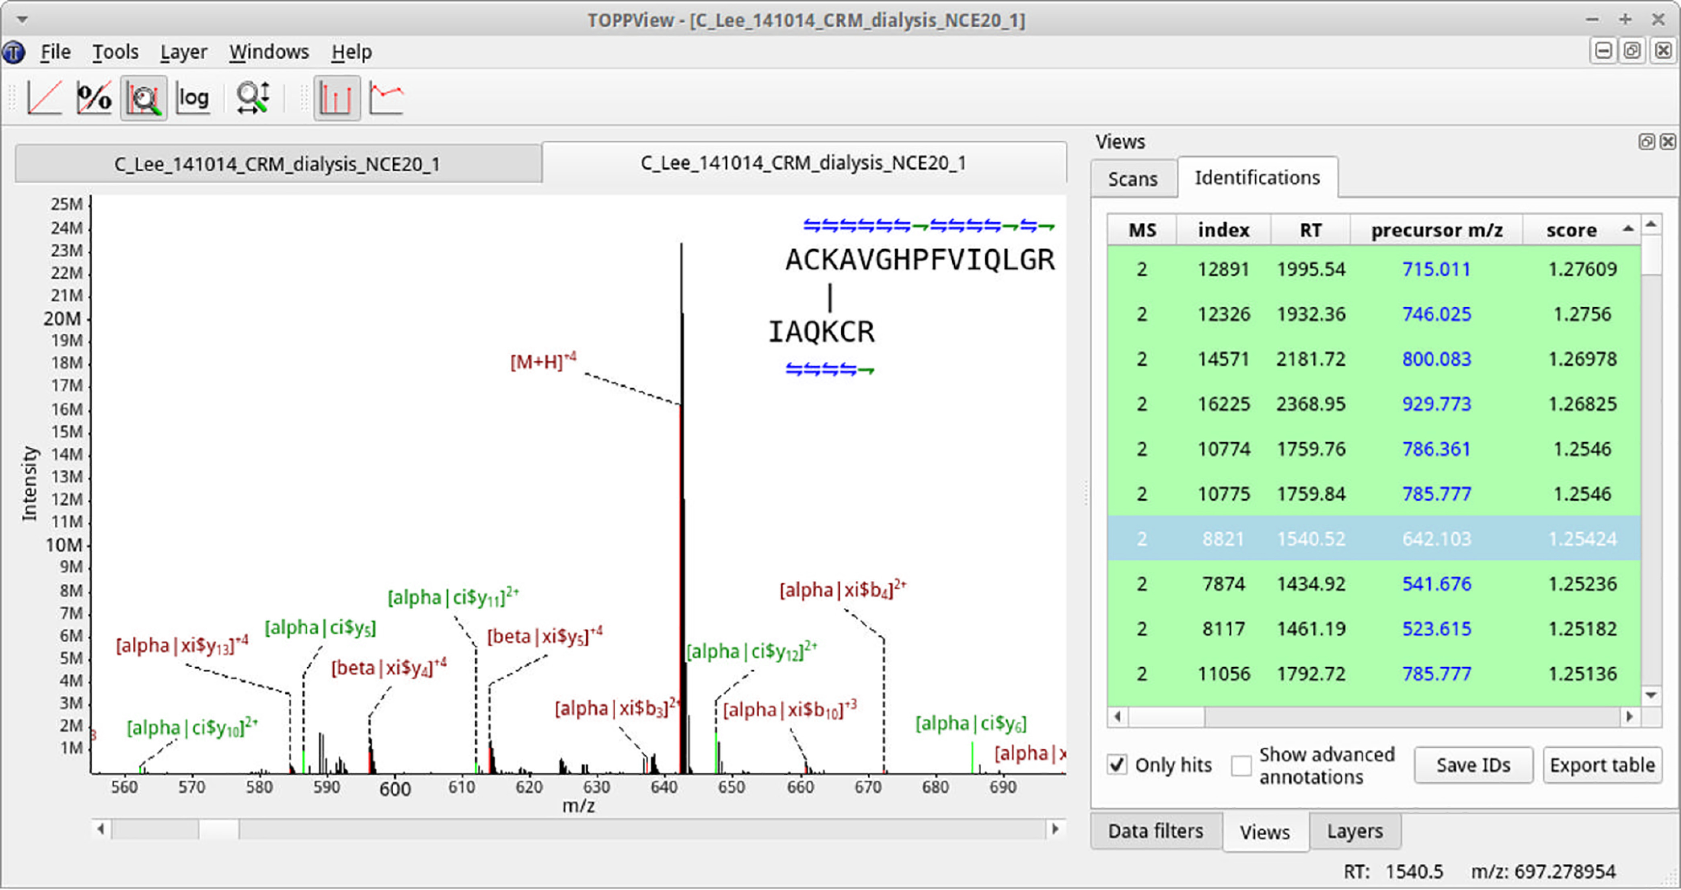Image resolution: width=1681 pixels, height=890 pixels.
Task: Click the table horizontal scrollbar thumb
Action: pos(1166,716)
